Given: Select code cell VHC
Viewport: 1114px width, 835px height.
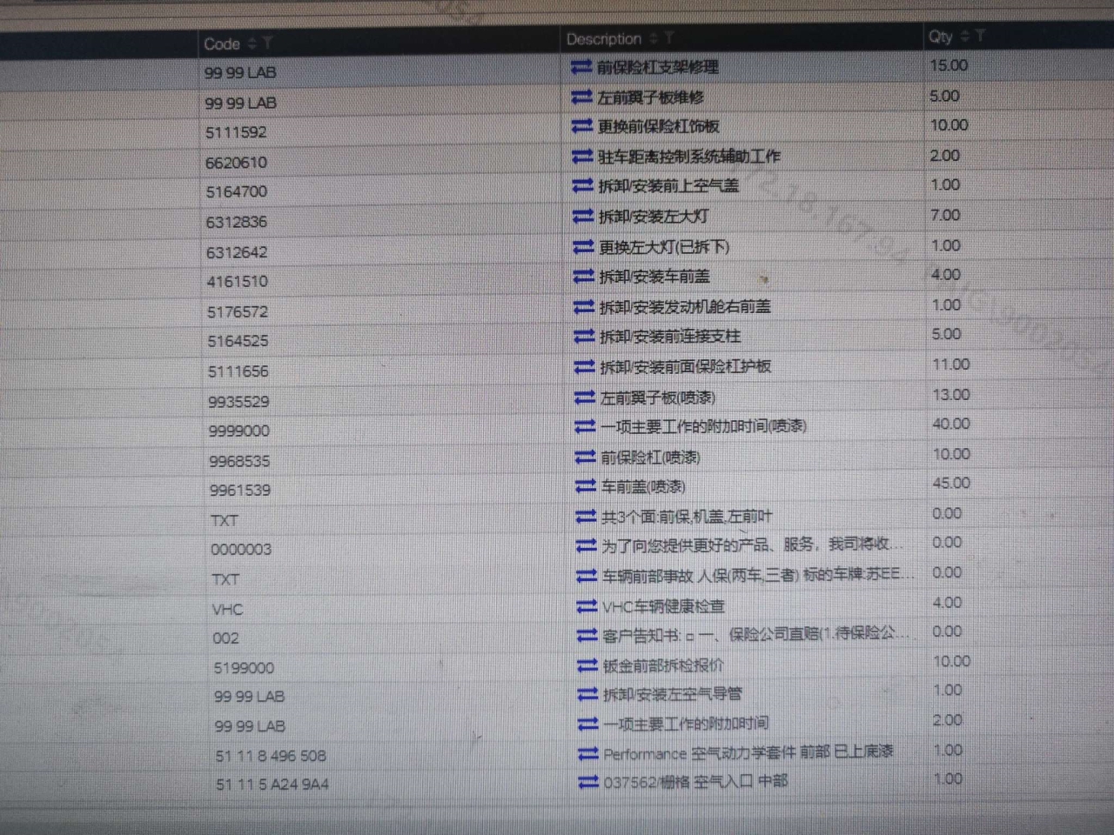Looking at the screenshot, I should (227, 610).
